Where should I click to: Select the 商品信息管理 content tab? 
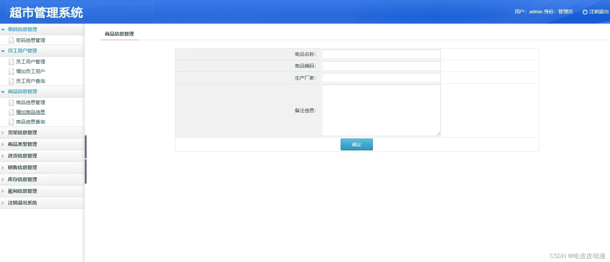pyautogui.click(x=119, y=34)
